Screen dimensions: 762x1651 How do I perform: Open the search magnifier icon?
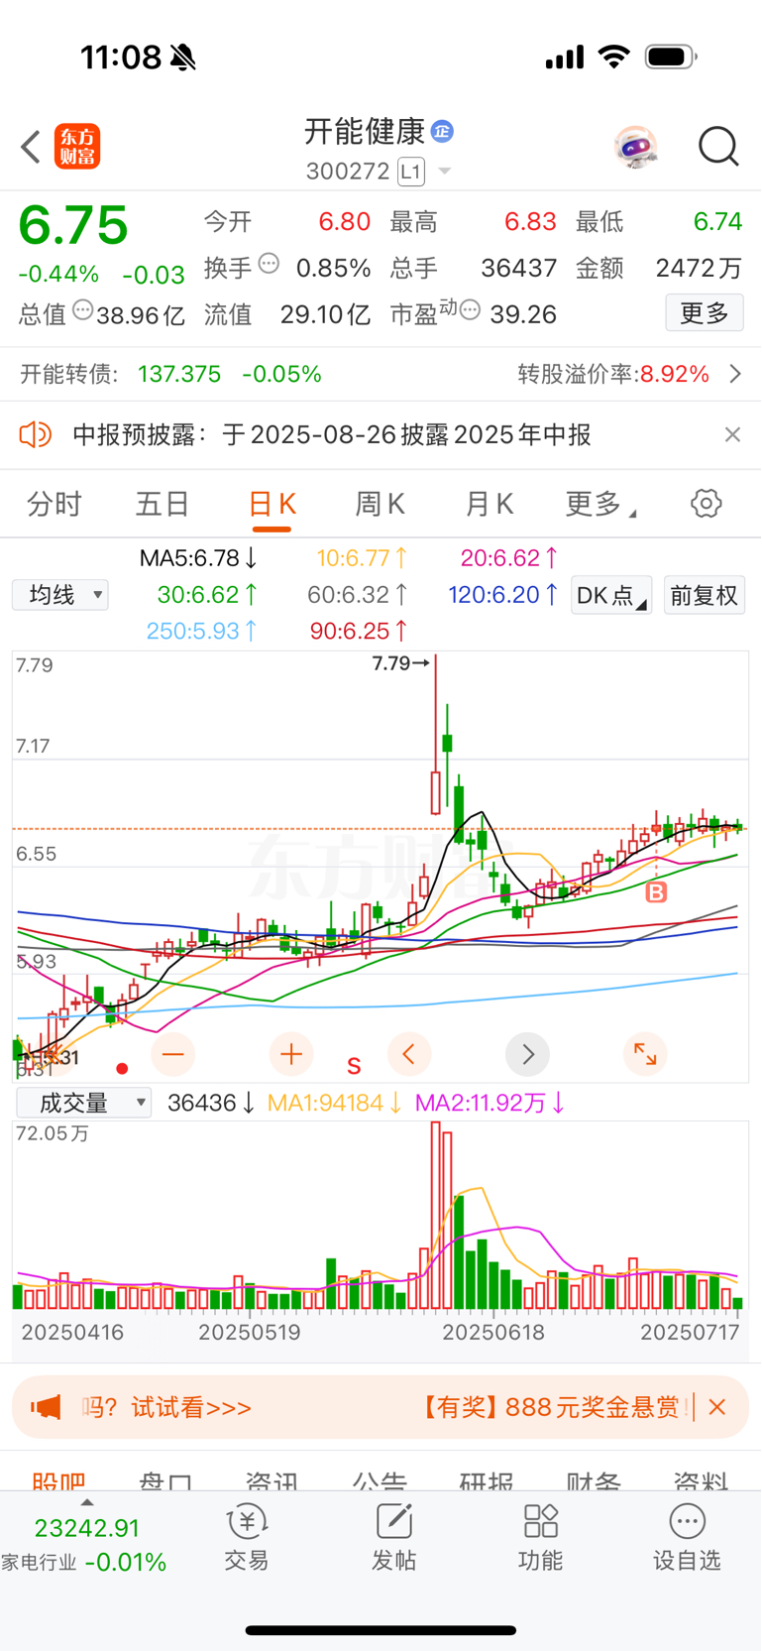[x=718, y=147]
